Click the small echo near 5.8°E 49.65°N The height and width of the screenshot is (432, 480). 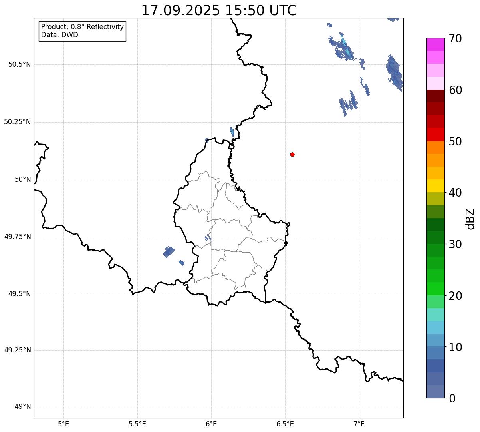tap(181, 263)
